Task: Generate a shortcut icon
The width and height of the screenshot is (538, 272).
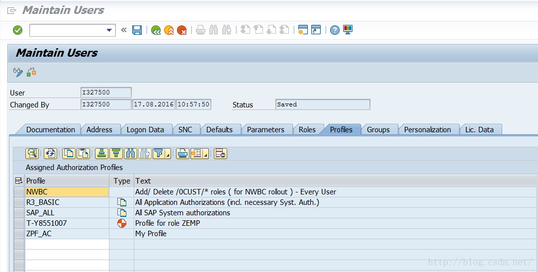Action: pyautogui.click(x=316, y=30)
